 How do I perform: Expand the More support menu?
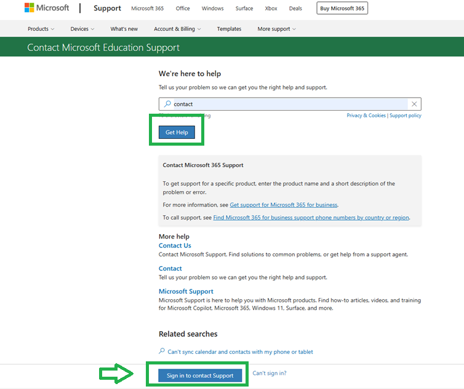pyautogui.click(x=276, y=29)
